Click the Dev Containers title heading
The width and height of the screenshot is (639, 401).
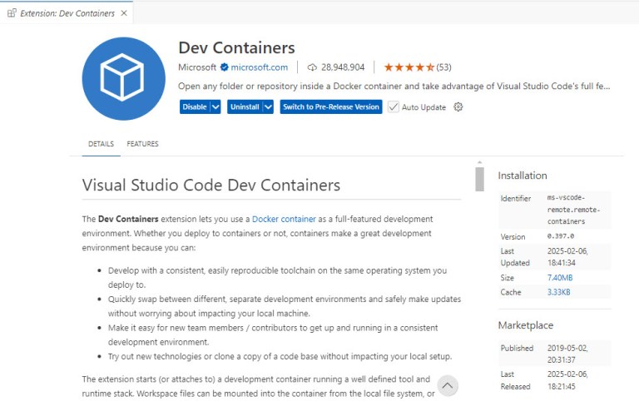236,47
